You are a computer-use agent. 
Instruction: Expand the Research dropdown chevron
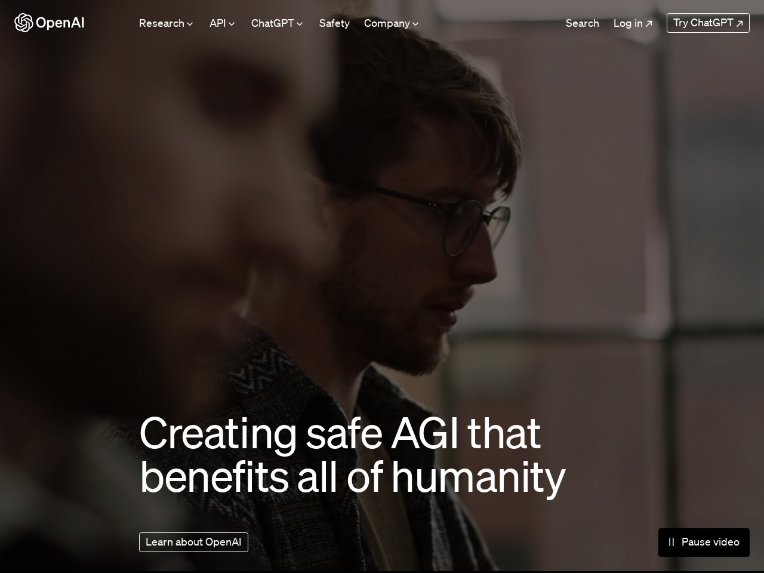[x=190, y=24]
